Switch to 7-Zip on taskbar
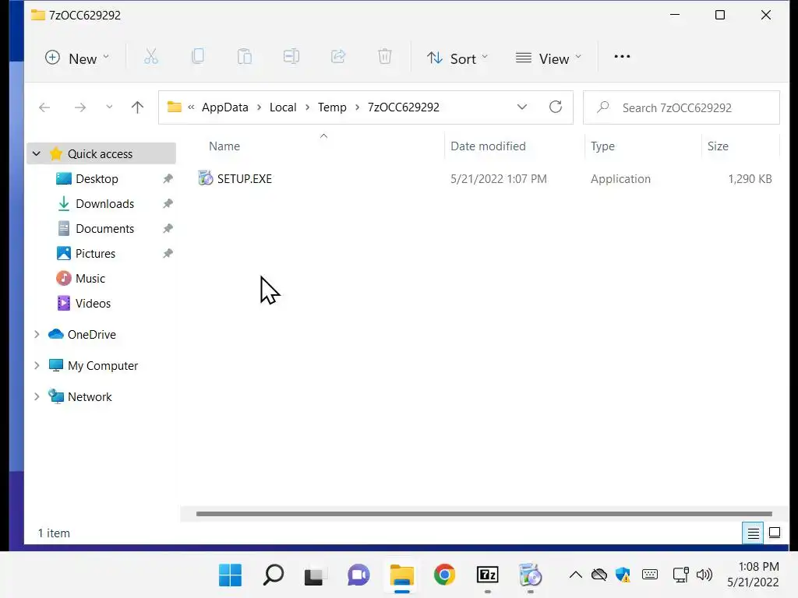 coord(488,575)
